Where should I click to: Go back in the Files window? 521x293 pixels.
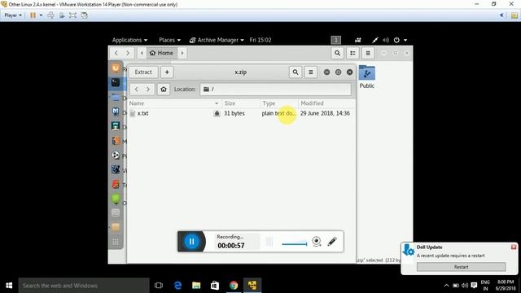coord(116,53)
